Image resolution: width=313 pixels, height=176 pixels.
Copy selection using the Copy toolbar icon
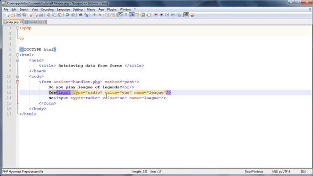coord(54,15)
